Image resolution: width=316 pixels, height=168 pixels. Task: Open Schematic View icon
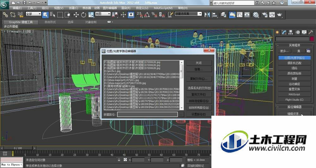click(x=247, y=15)
